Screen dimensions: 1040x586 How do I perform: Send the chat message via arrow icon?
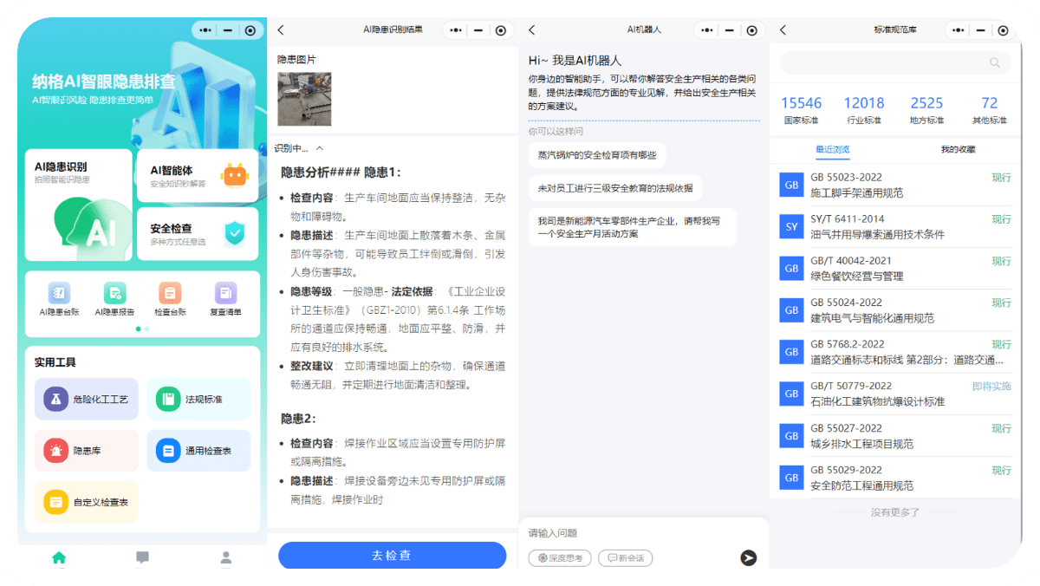coord(748,558)
